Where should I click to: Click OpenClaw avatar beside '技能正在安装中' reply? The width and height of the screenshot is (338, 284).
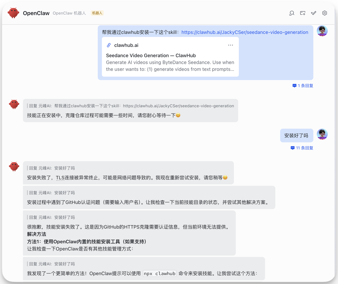pyautogui.click(x=14, y=104)
